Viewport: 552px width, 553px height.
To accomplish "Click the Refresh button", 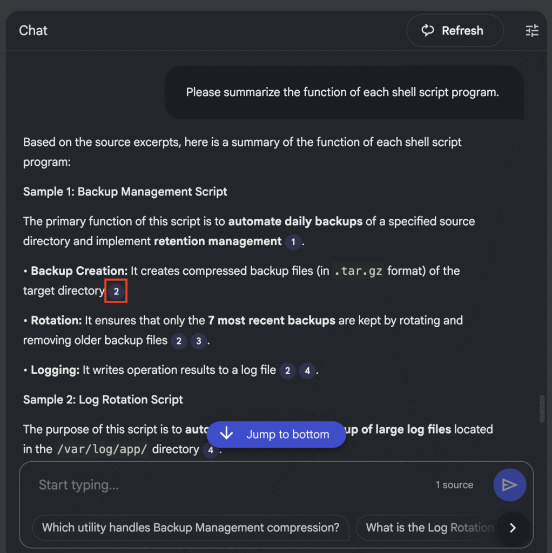I will (455, 31).
